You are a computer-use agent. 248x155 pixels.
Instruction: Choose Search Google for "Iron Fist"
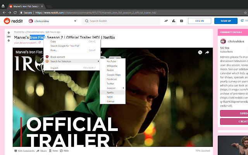pos(72,46)
